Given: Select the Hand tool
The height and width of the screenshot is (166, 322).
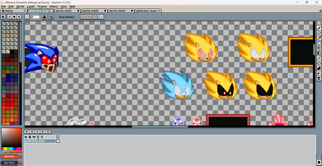Looking at the screenshot, I should click(x=319, y=43).
